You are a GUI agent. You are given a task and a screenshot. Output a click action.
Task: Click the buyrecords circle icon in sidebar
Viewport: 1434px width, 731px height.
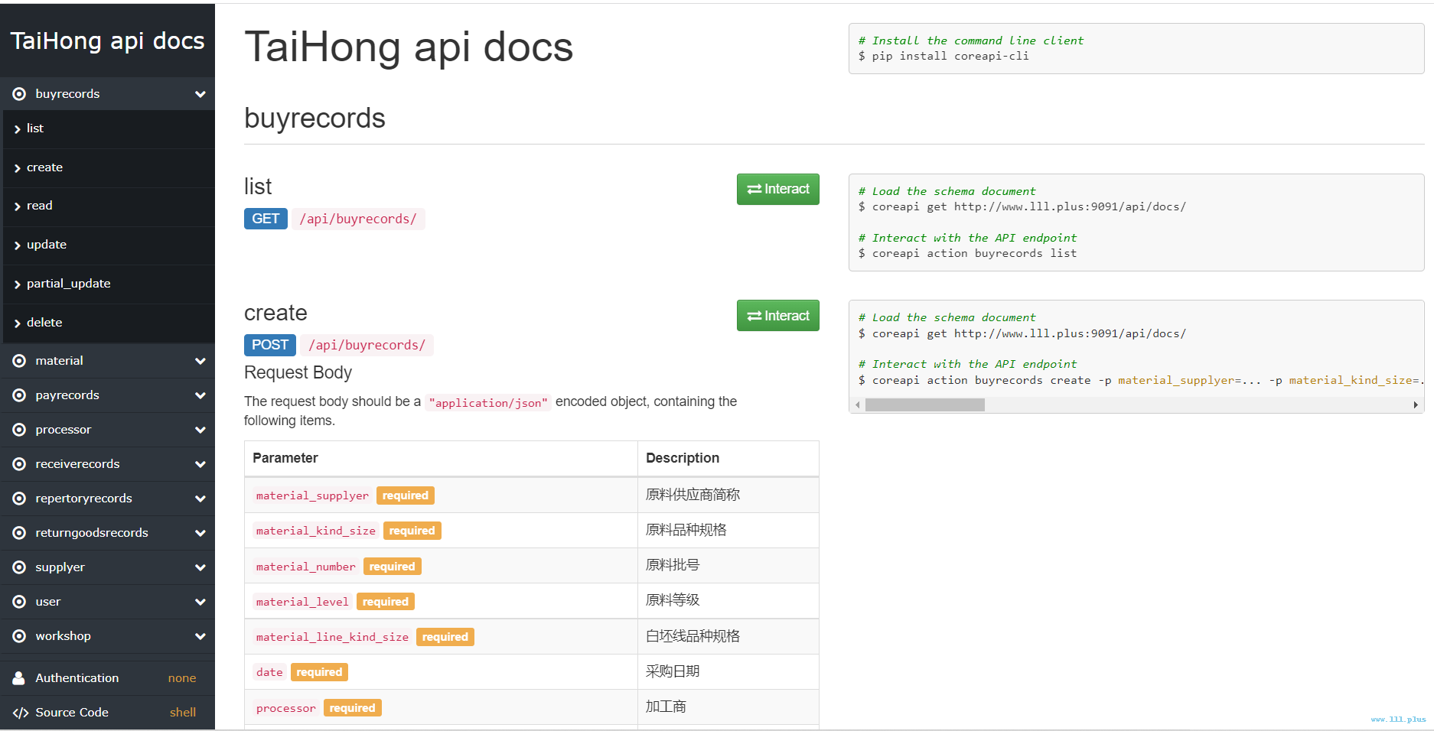point(19,94)
